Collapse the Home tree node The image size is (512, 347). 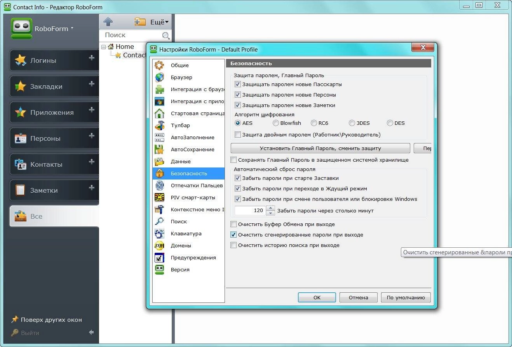coord(103,47)
